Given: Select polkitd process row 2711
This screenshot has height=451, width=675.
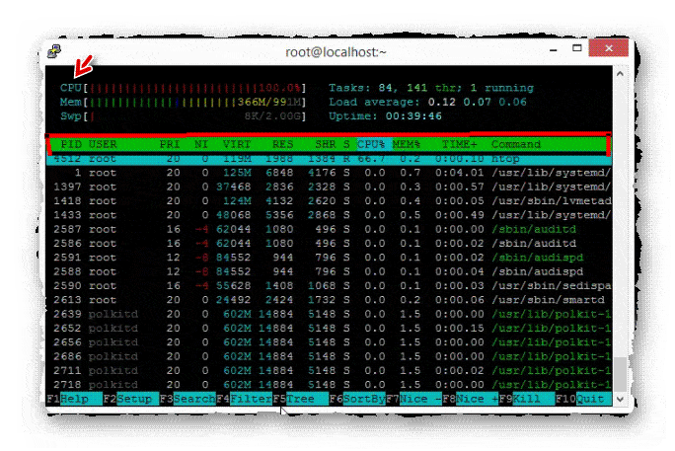Looking at the screenshot, I should 329,370.
